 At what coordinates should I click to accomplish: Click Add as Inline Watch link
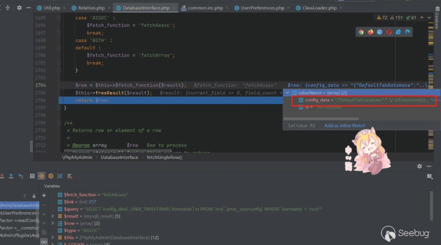345,126
